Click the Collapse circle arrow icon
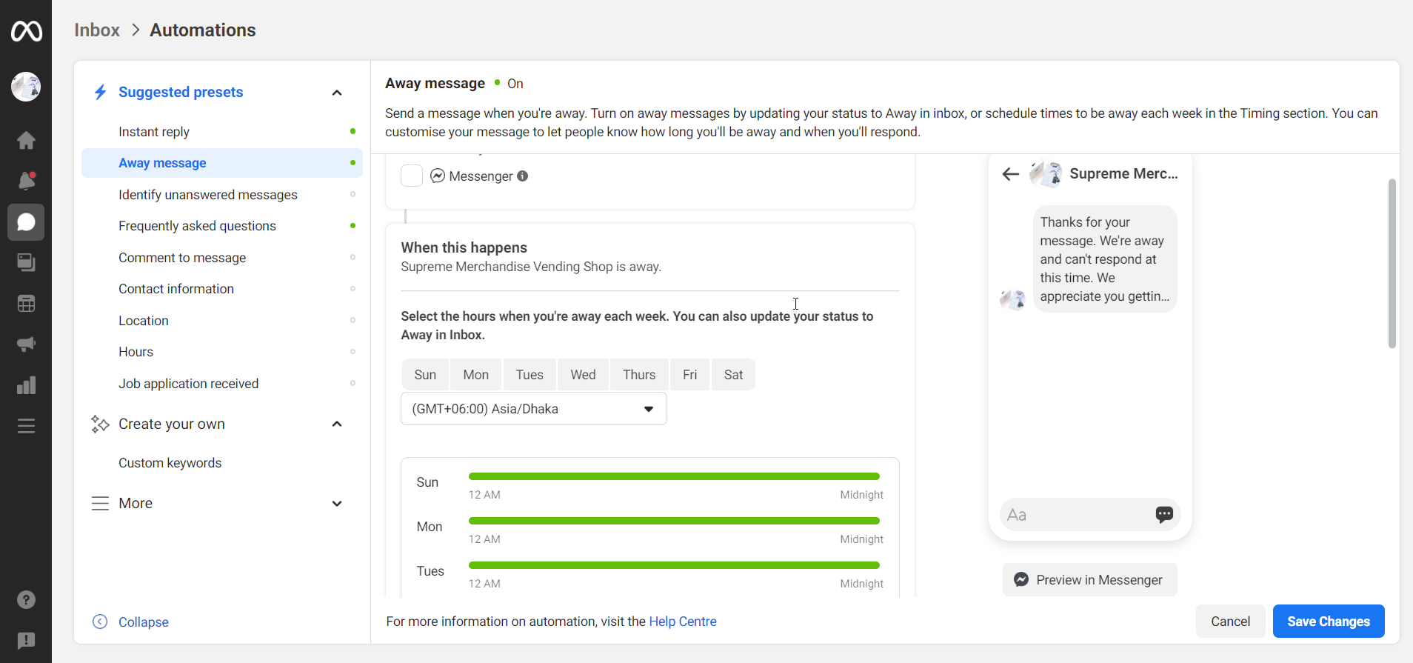This screenshot has width=1413, height=663. click(100, 622)
